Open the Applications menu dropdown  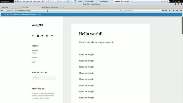(6, 1)
